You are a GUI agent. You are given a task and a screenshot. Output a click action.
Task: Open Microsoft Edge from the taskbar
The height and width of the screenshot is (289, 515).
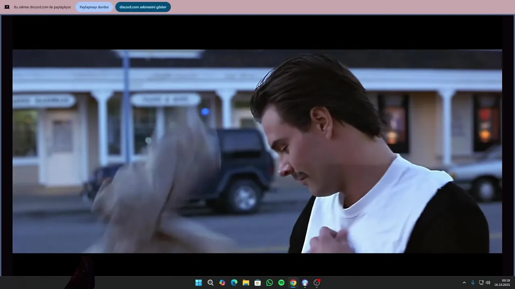pos(234,283)
